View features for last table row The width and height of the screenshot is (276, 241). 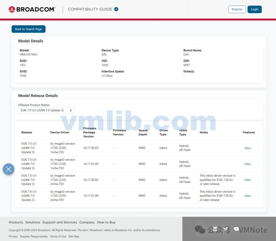(x=247, y=196)
